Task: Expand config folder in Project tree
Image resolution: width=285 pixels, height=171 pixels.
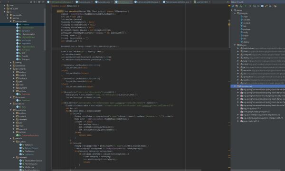Action: point(11,62)
